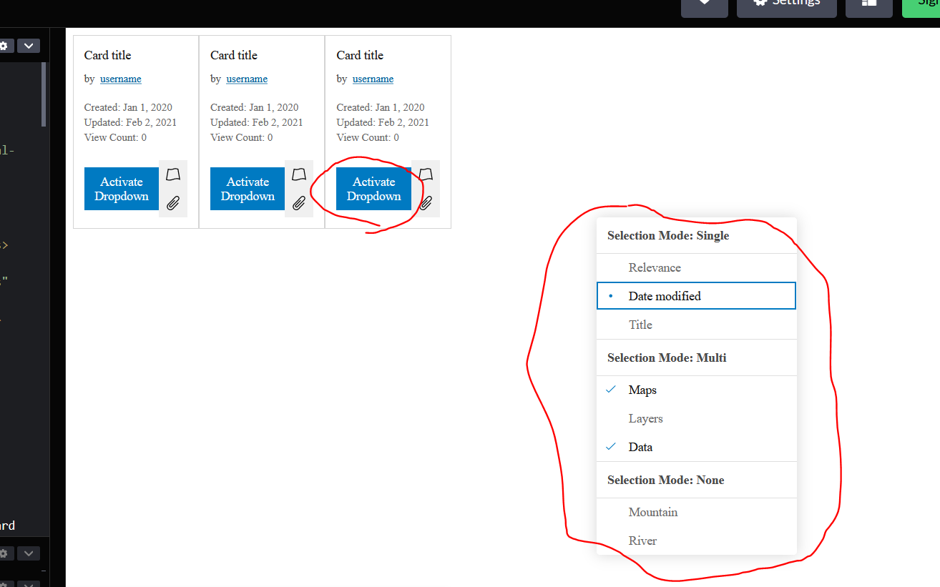Screen dimensions: 940x587
Task: Select Date modified as the sort option
Action: pos(664,295)
